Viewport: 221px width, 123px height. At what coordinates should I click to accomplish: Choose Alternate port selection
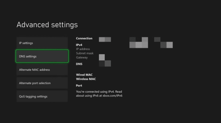[42, 83]
